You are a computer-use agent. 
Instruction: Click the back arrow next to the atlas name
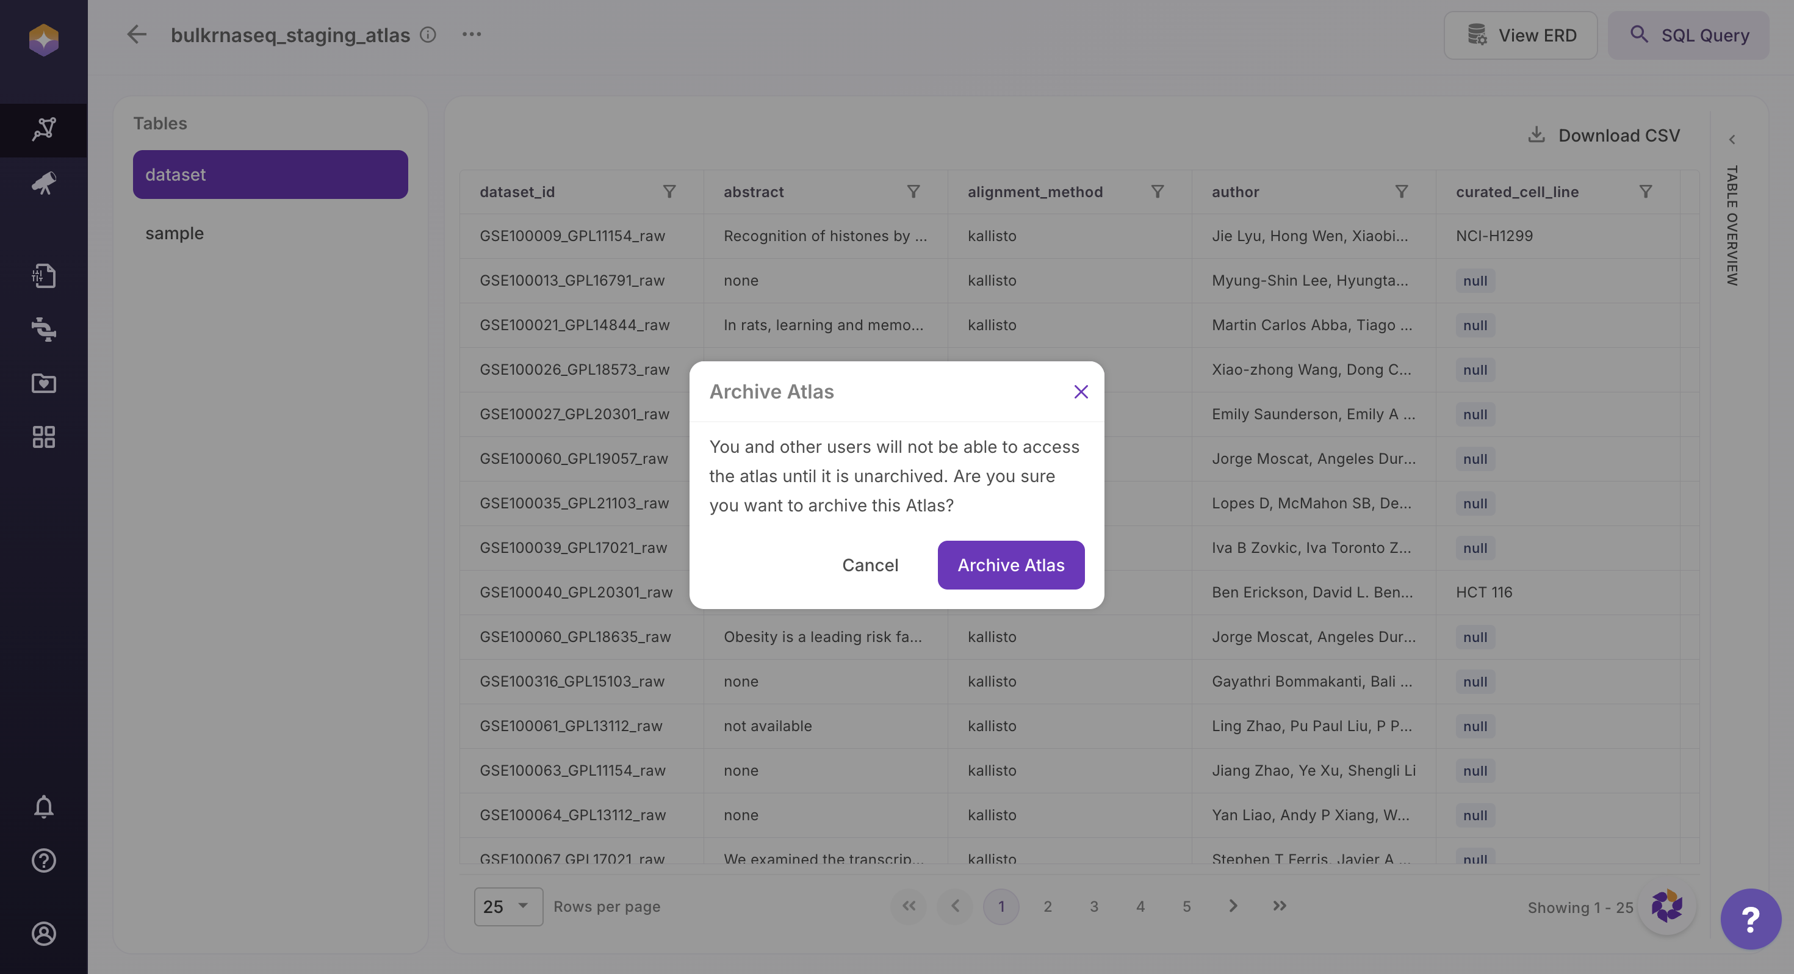pos(137,35)
